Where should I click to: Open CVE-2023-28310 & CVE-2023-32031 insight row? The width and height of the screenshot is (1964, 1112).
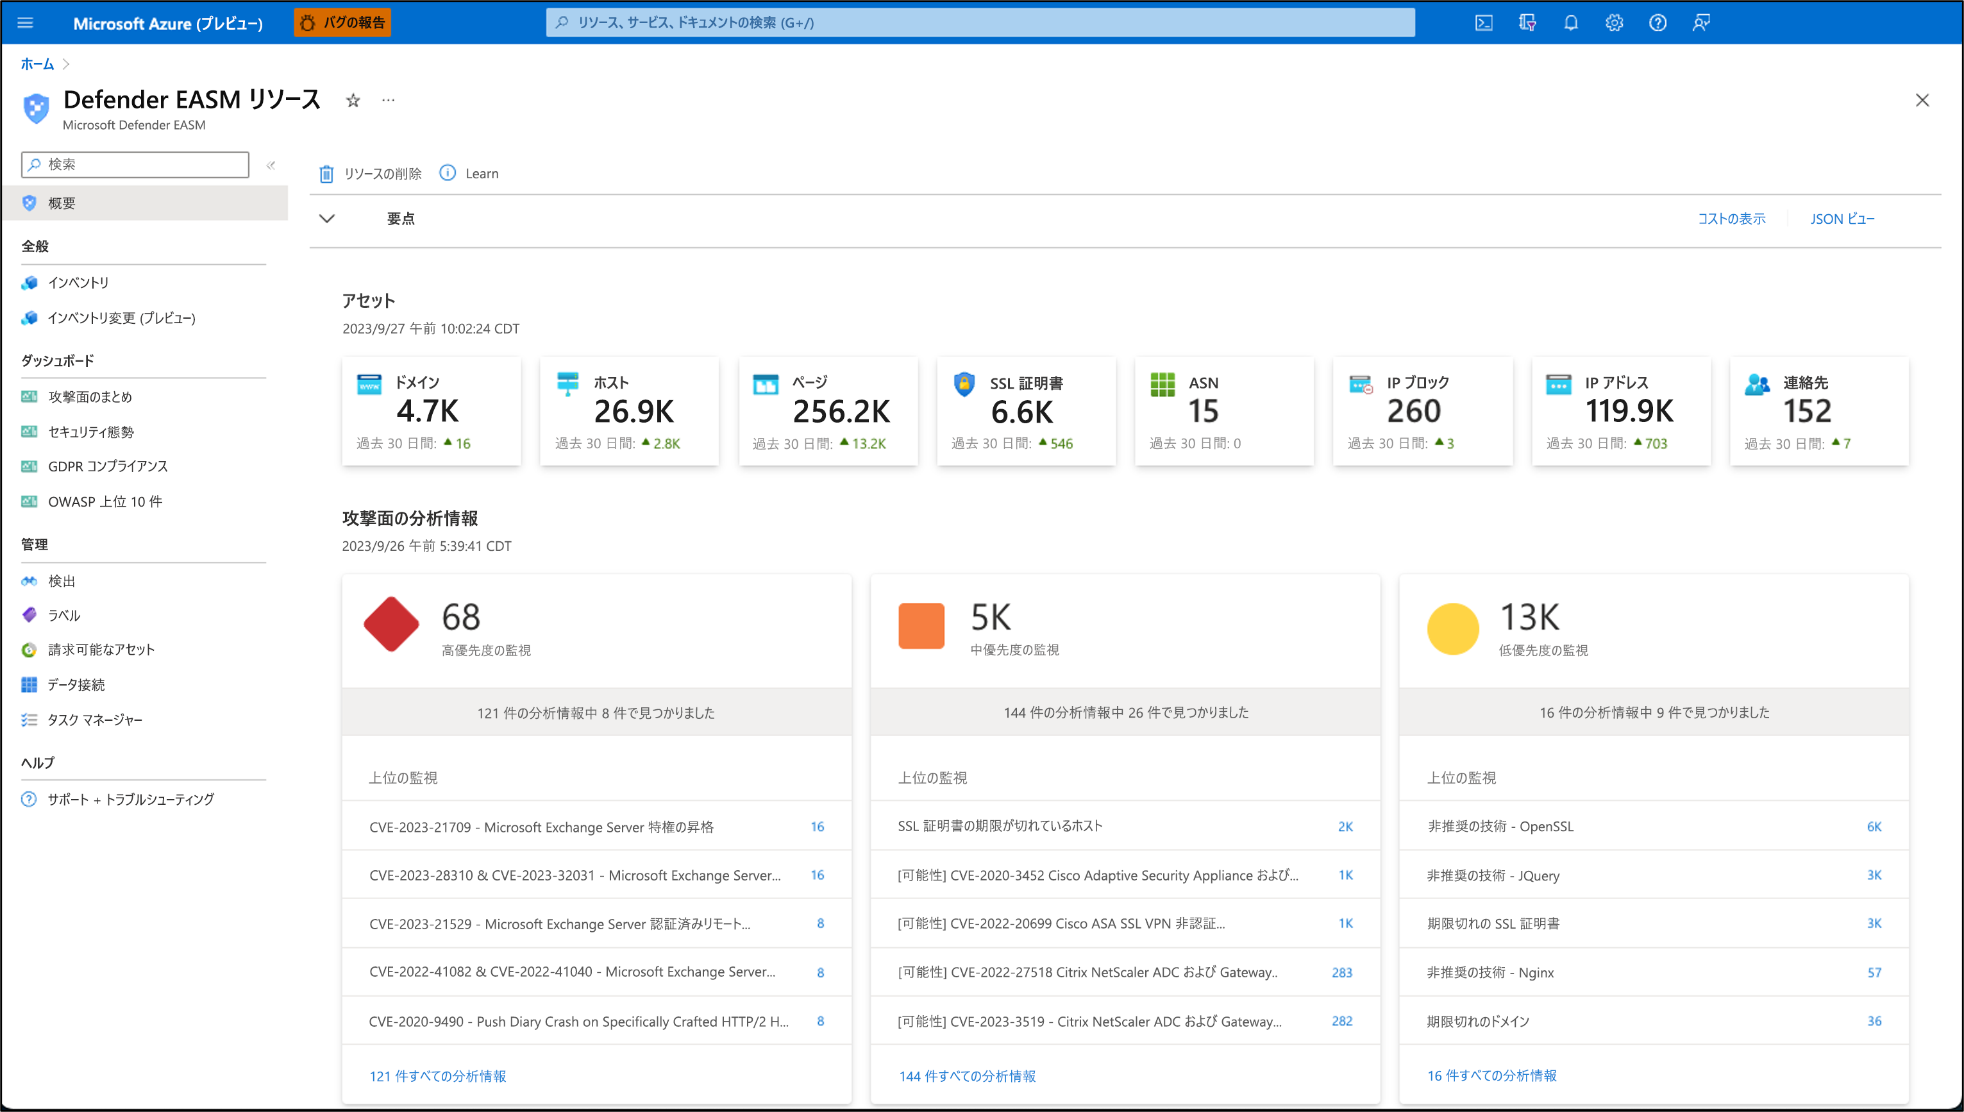point(596,875)
